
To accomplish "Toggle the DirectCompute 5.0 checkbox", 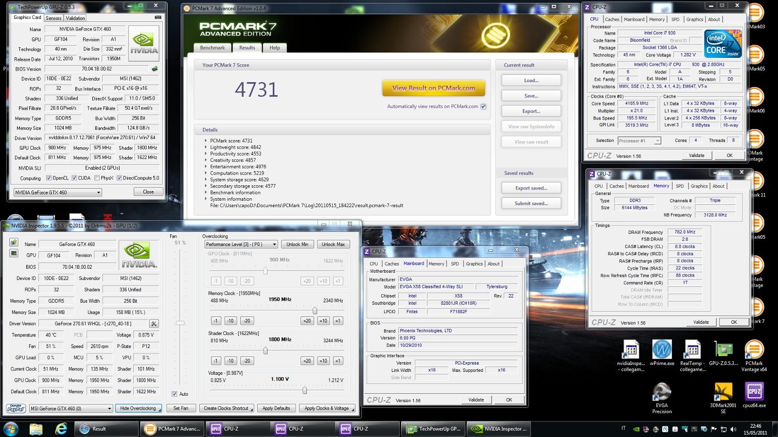I will click(119, 178).
